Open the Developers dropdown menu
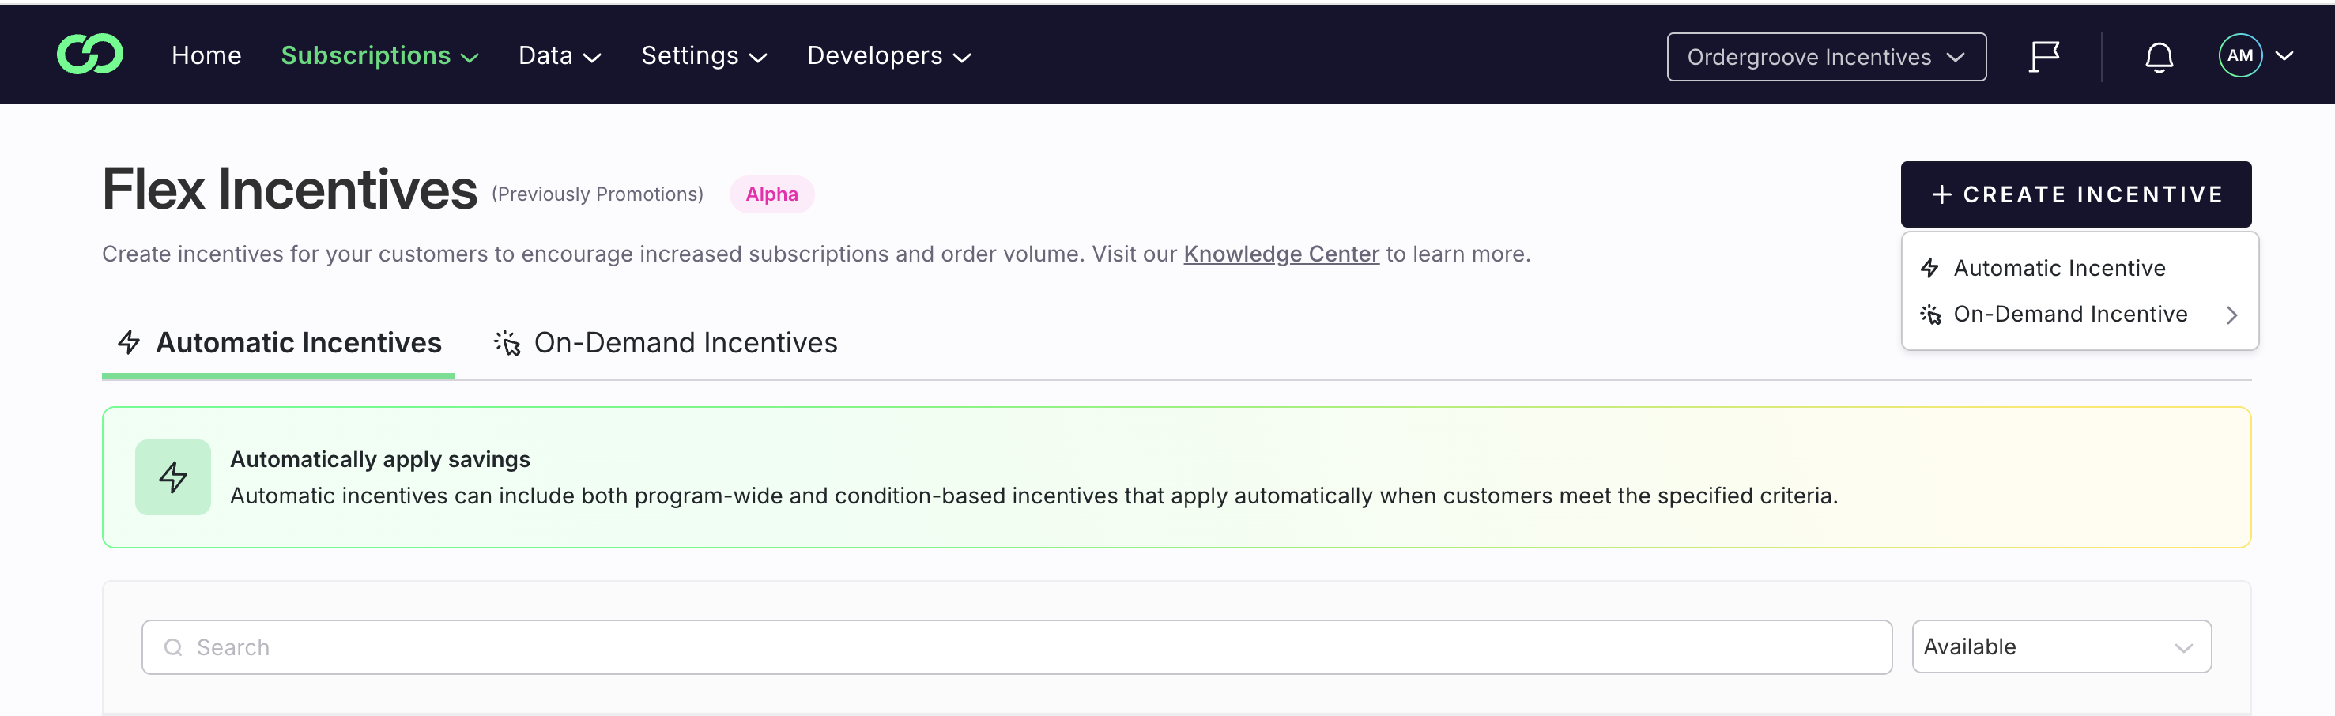2335x716 pixels. (888, 56)
